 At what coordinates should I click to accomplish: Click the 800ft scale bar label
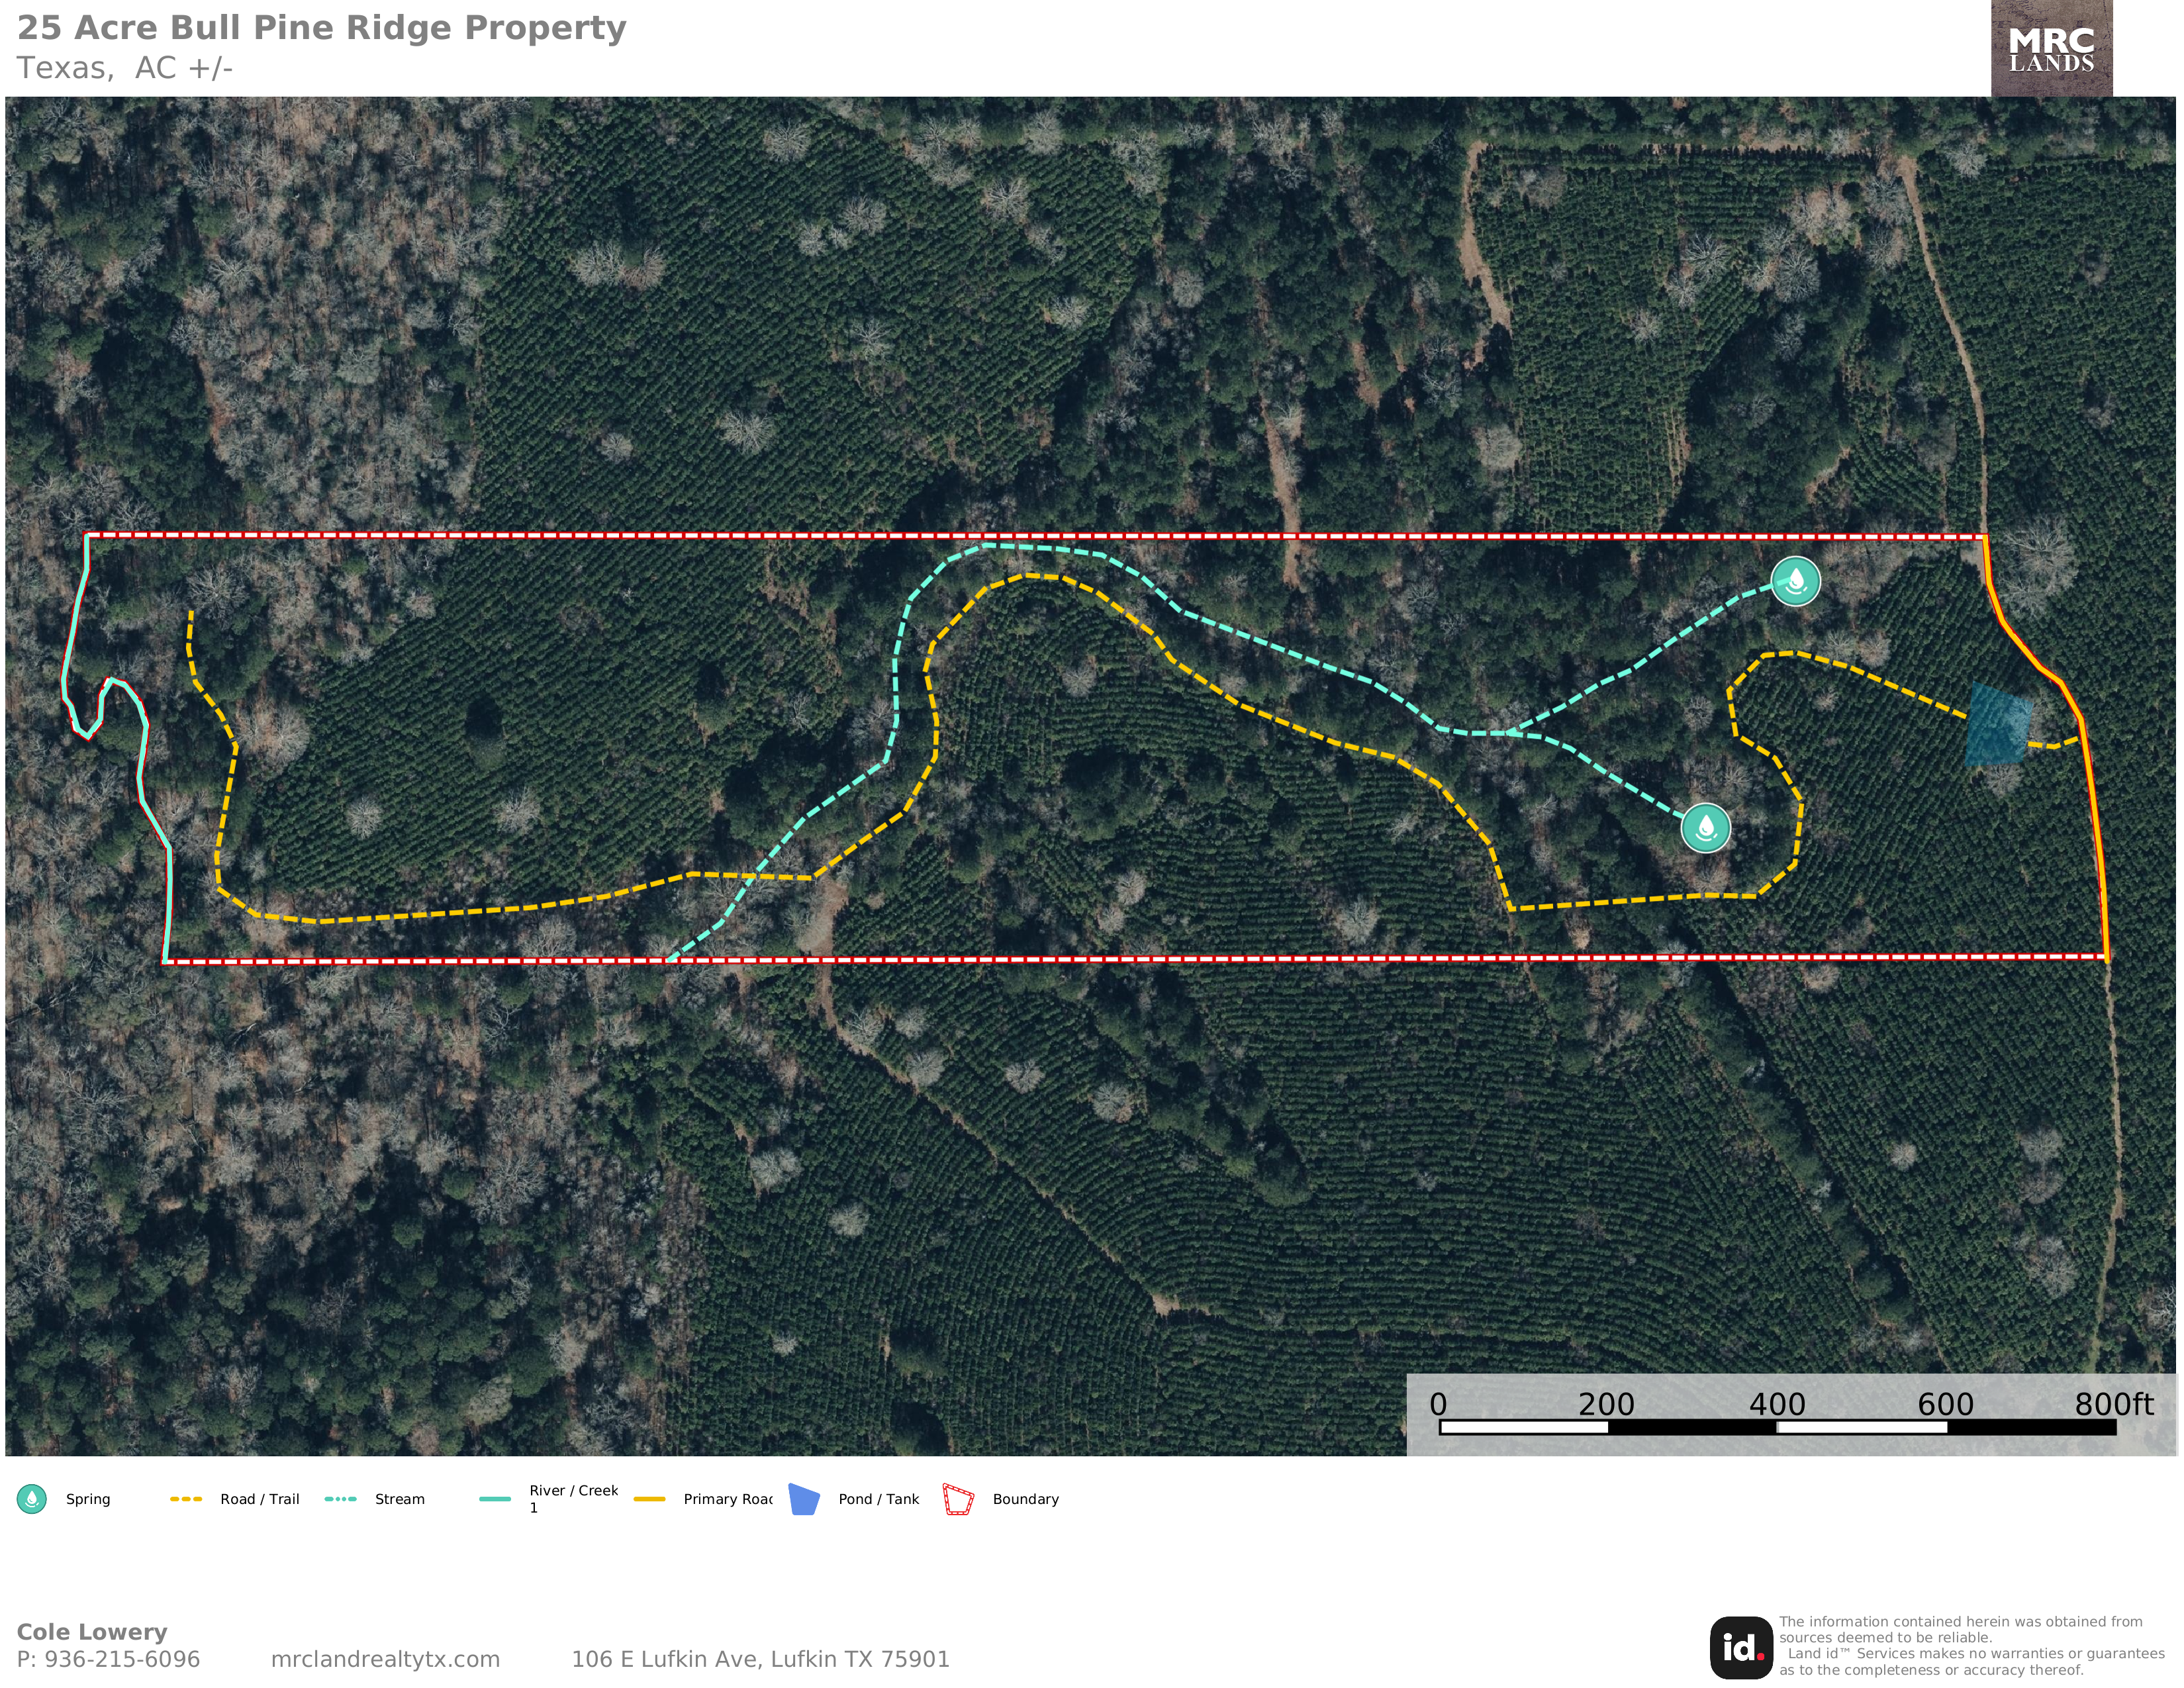pos(2113,1404)
